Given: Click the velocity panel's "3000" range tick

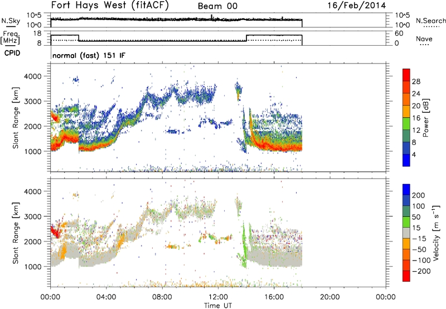Looking at the screenshot, I should tap(33, 216).
